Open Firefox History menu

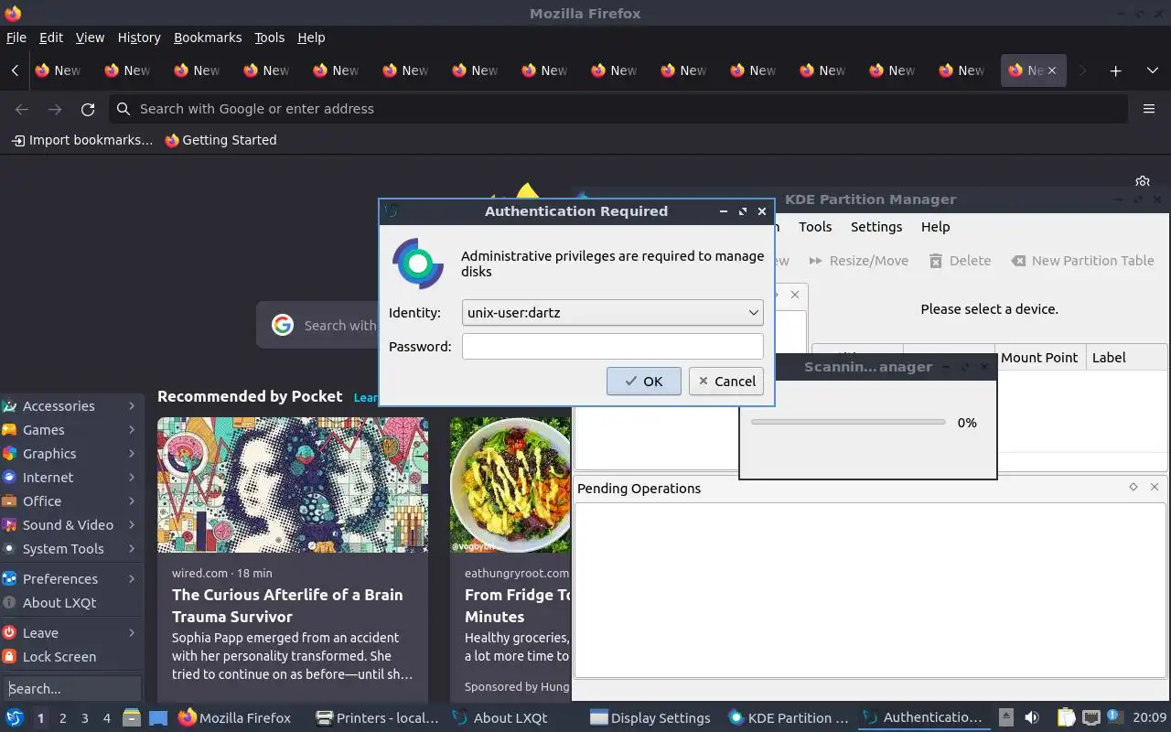pyautogui.click(x=139, y=38)
